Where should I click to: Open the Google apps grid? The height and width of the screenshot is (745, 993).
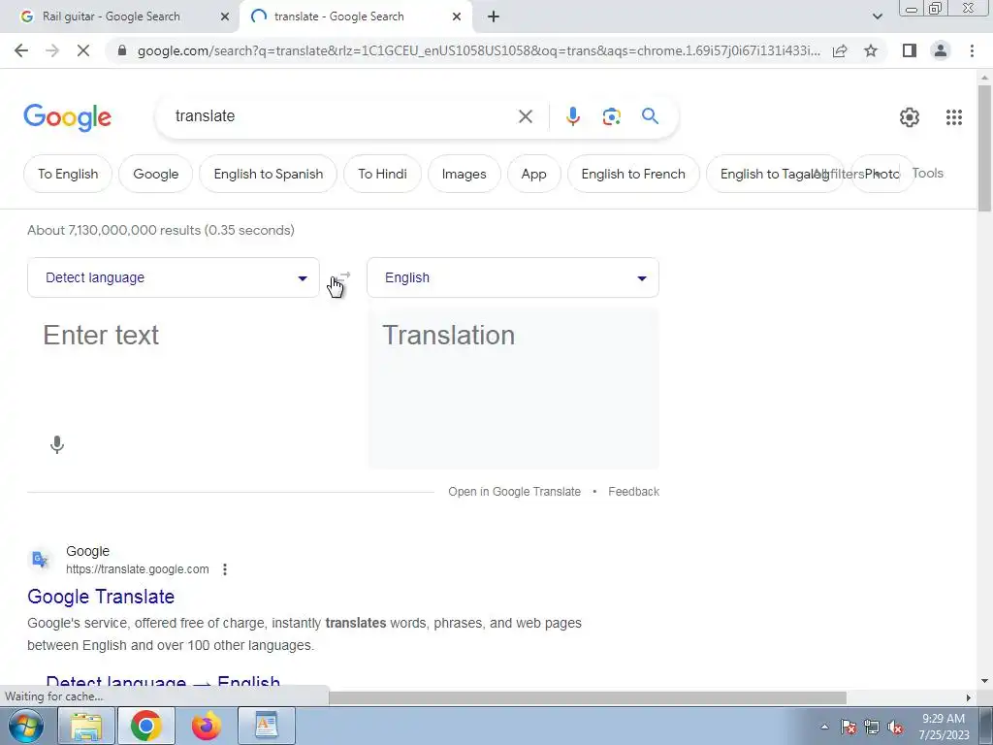(954, 117)
